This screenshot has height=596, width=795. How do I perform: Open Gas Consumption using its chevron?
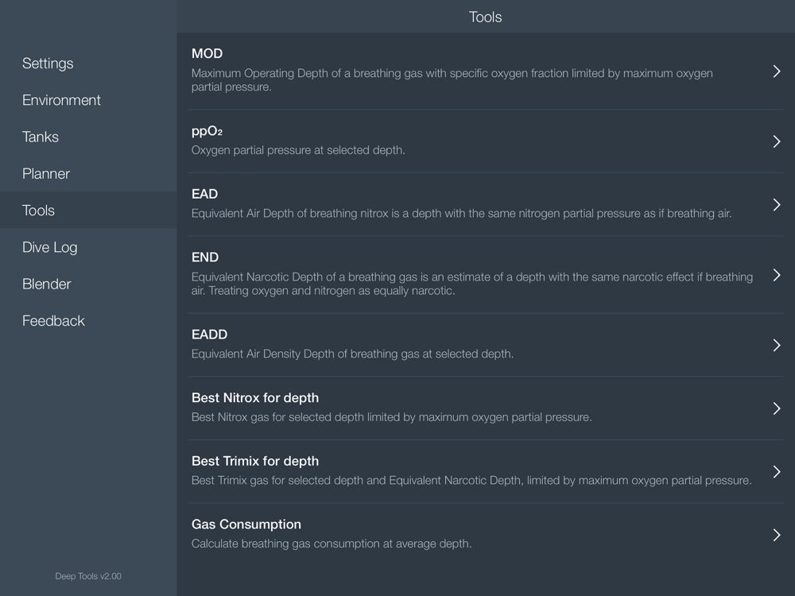click(777, 536)
